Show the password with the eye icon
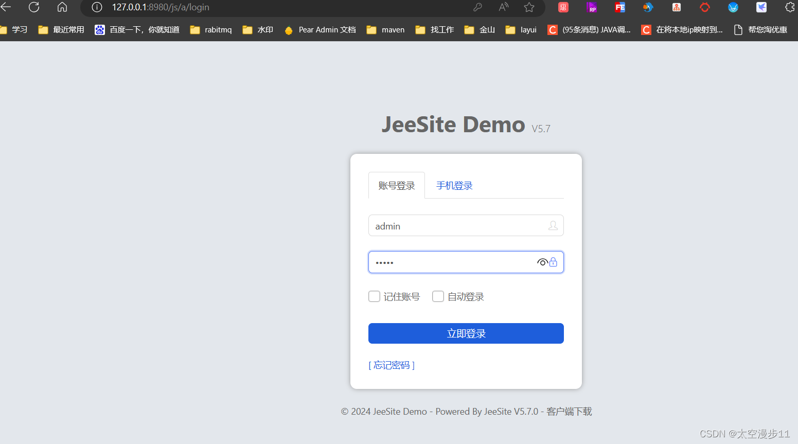 tap(542, 262)
